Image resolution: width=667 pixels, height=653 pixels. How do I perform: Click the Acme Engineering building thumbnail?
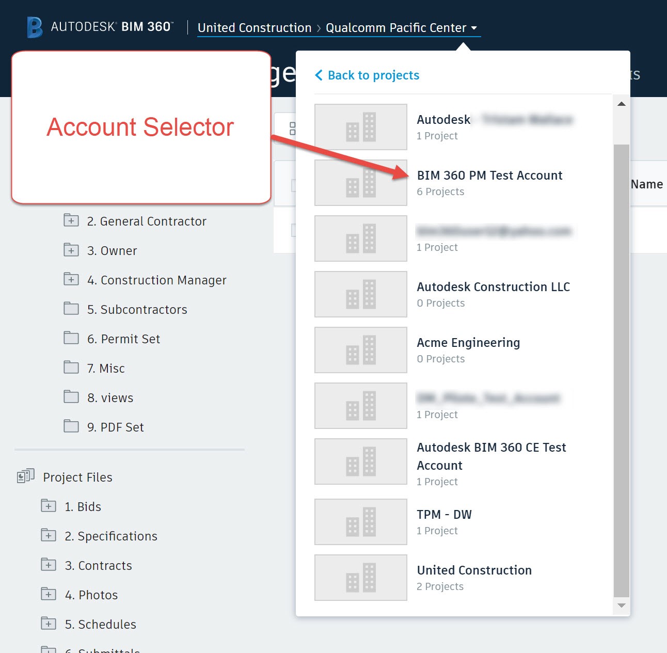(x=361, y=350)
